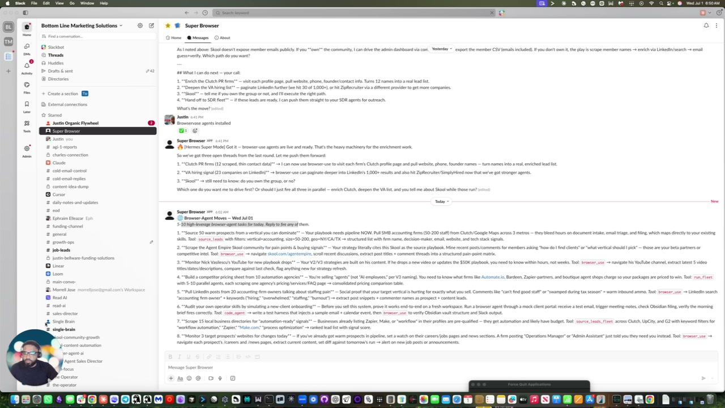The height and width of the screenshot is (408, 725).
Task: Compose a new message
Action: click(x=151, y=25)
